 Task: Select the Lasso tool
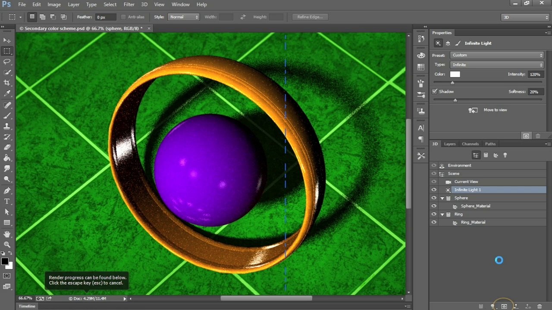(7, 62)
